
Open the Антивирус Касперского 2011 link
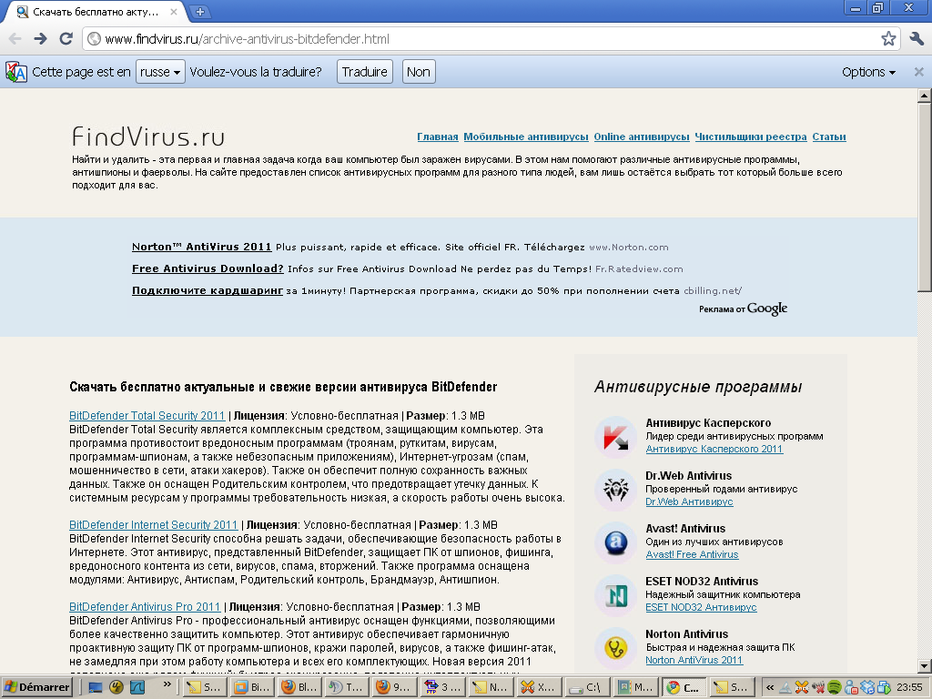[714, 449]
